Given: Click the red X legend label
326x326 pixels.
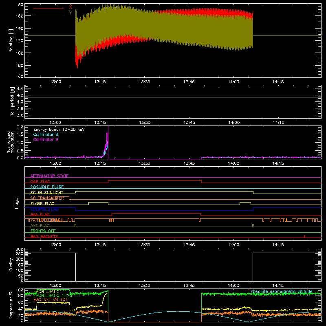Looking at the screenshot, I should [x=70, y=7].
